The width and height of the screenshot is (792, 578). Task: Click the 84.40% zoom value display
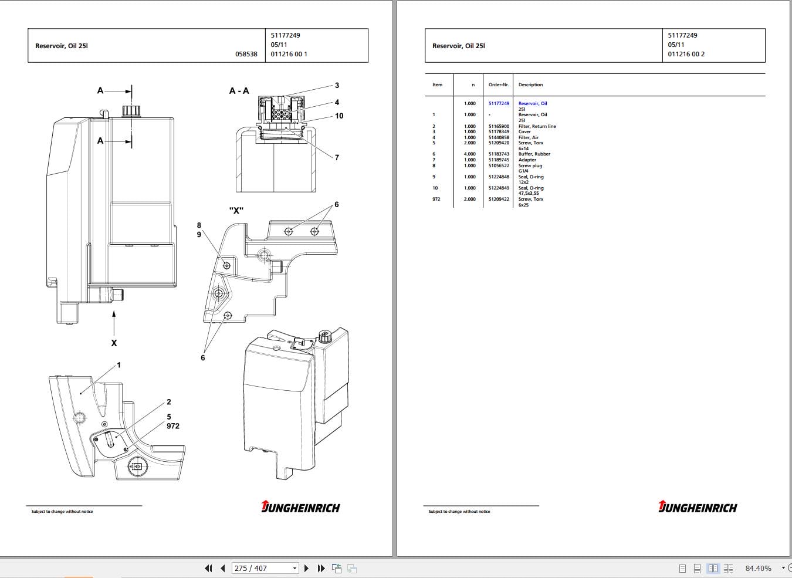(759, 568)
